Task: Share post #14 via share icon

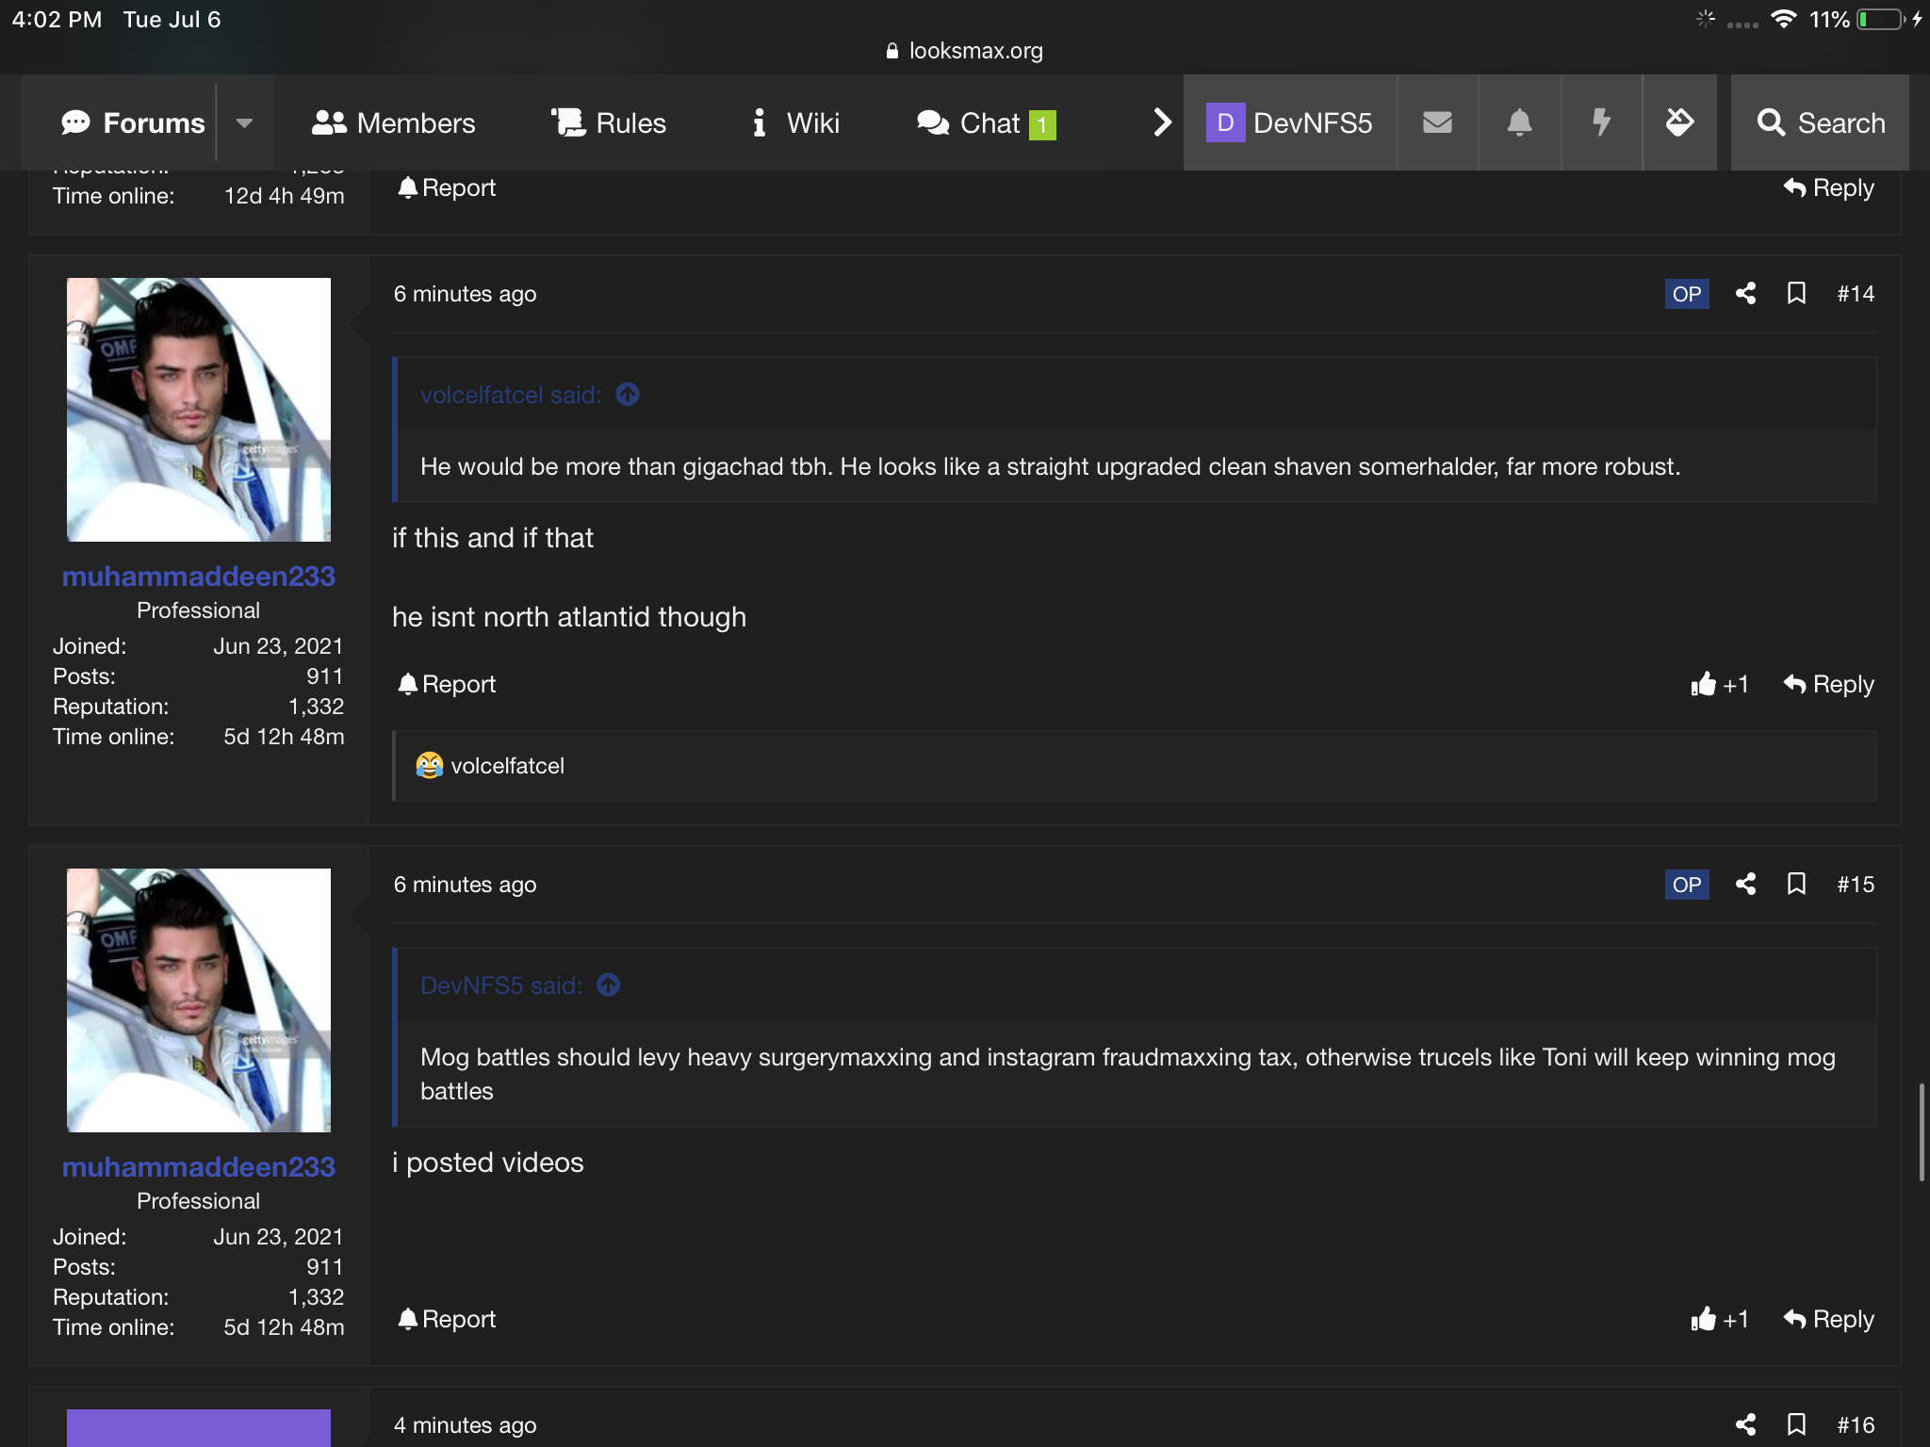Action: [x=1745, y=294]
